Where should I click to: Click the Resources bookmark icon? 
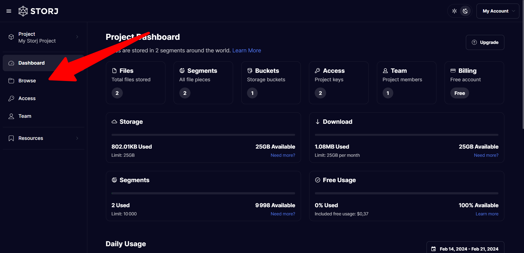[11, 138]
